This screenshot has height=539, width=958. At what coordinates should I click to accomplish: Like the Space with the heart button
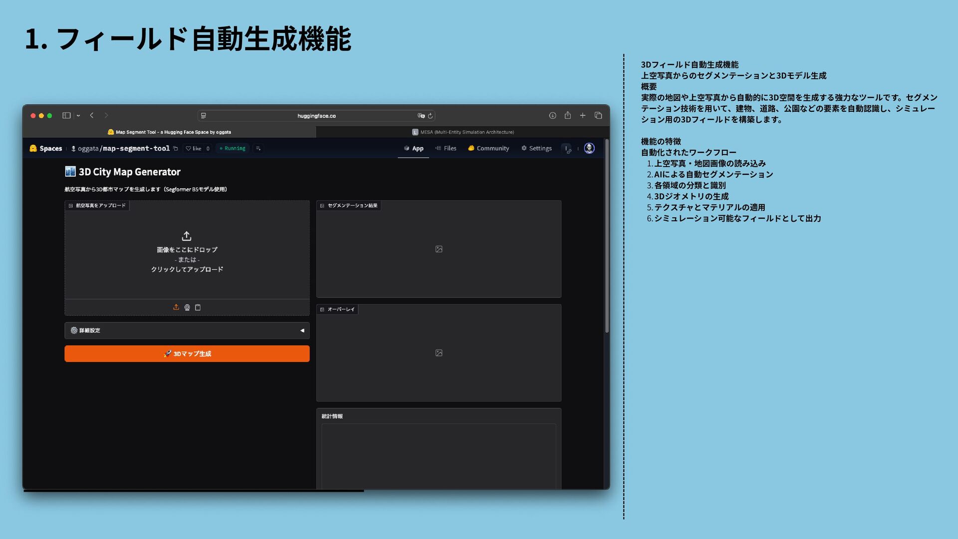[194, 149]
